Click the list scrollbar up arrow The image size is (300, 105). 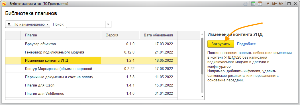202,34
